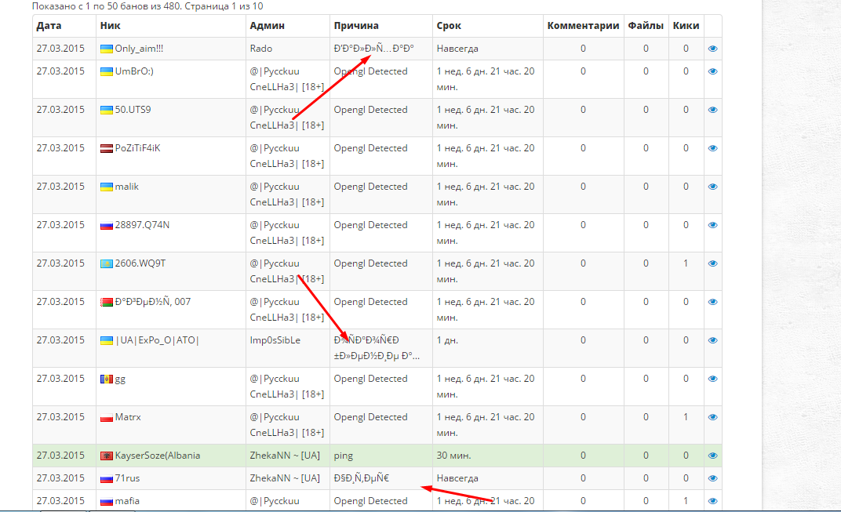Click the eye icon for Only_aim!!! ban
841x512 pixels.
click(x=712, y=49)
